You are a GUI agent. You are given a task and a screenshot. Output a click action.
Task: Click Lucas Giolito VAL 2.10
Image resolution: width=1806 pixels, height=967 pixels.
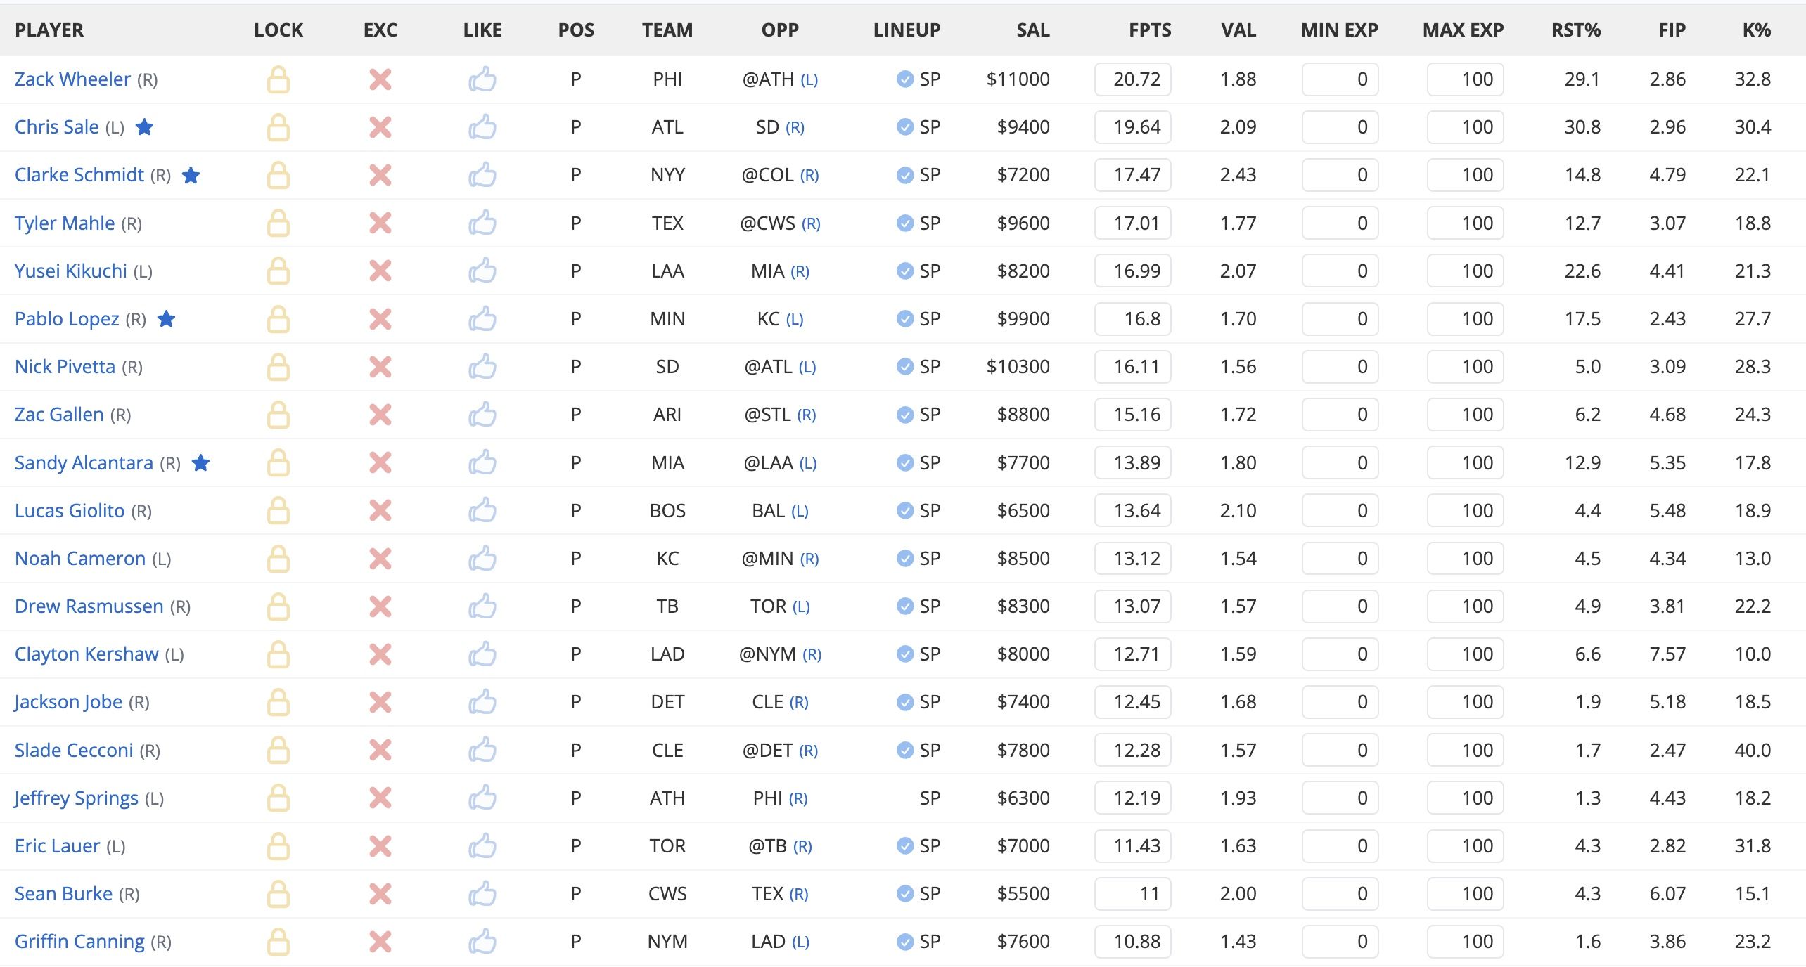click(x=1238, y=511)
